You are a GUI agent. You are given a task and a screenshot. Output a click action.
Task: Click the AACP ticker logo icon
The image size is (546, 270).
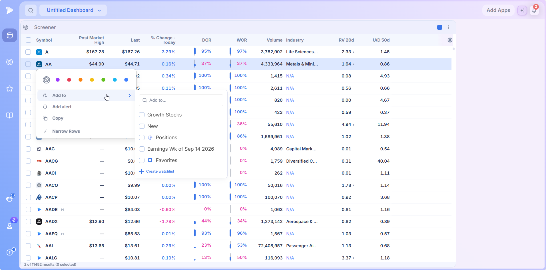tap(39, 197)
